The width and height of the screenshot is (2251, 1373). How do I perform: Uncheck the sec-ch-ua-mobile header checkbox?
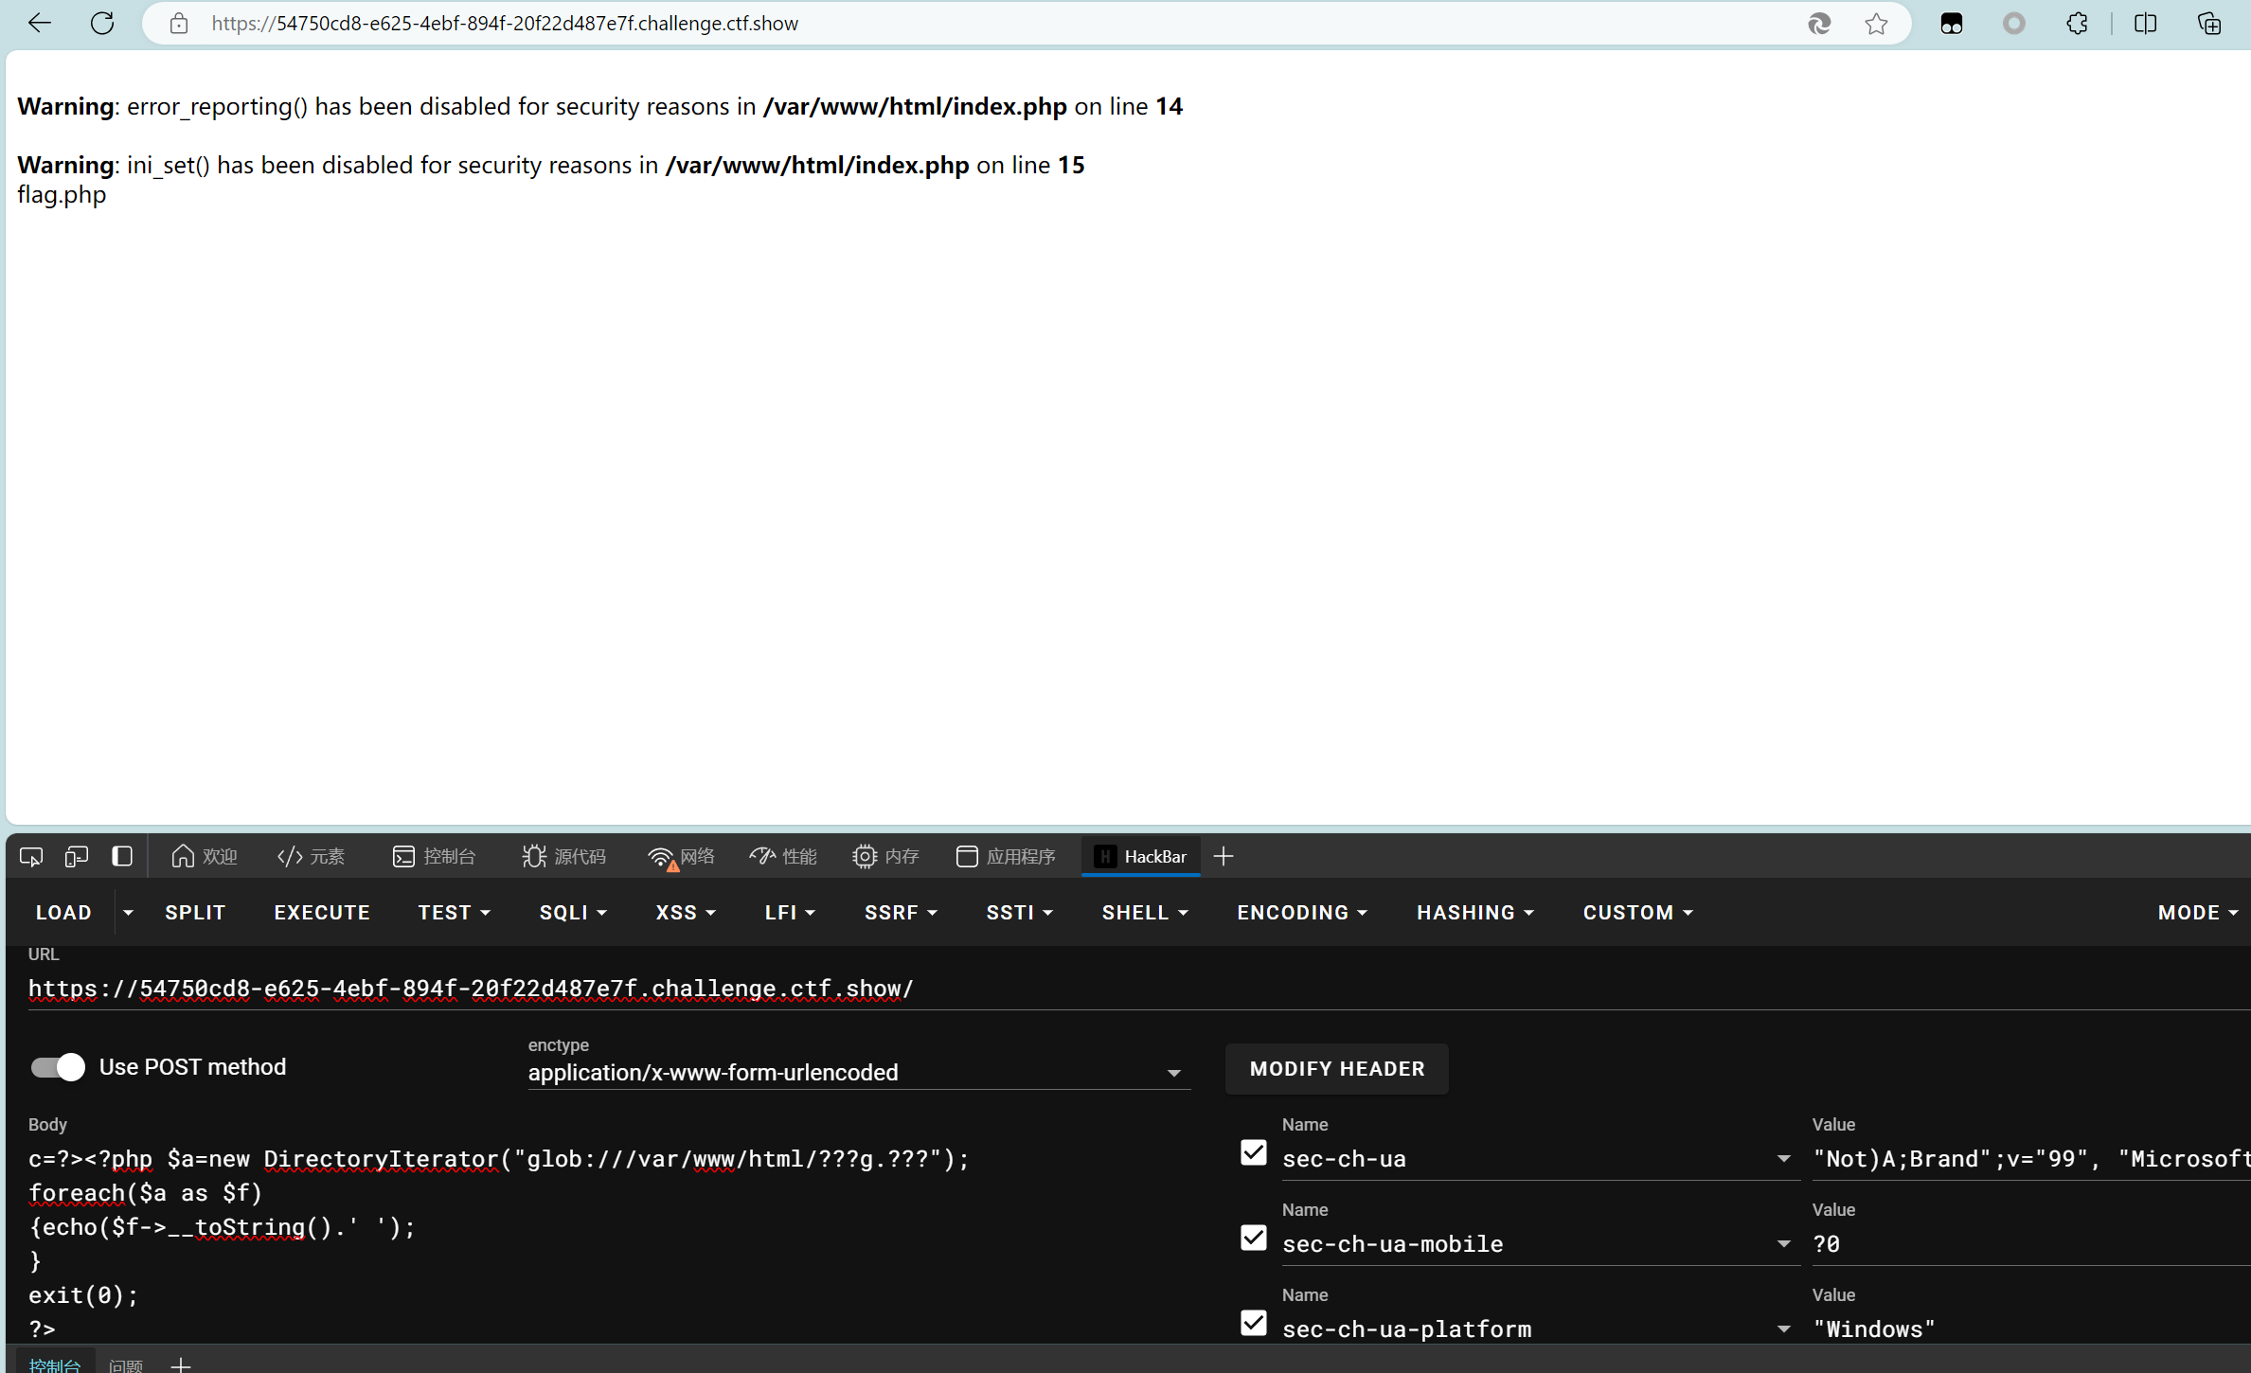click(x=1253, y=1238)
